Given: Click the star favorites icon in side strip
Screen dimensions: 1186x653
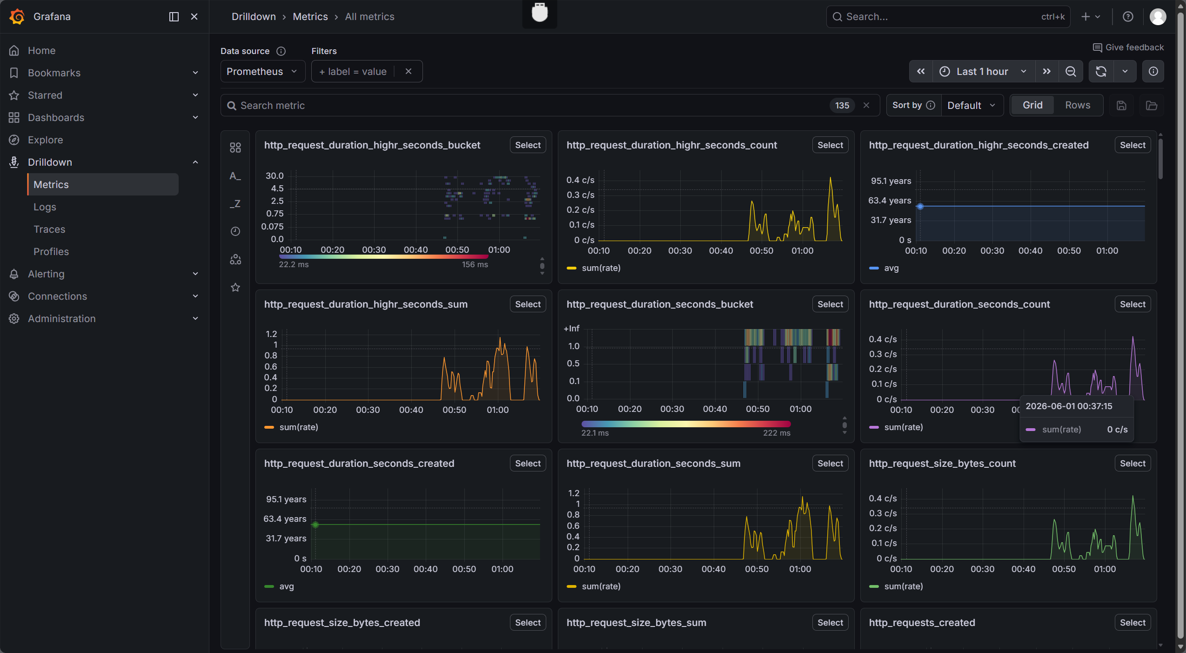Looking at the screenshot, I should [235, 287].
